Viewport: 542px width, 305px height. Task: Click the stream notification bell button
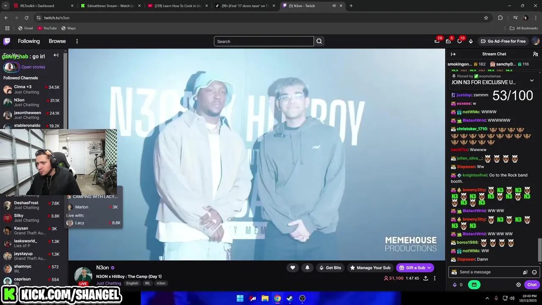tap(307, 268)
